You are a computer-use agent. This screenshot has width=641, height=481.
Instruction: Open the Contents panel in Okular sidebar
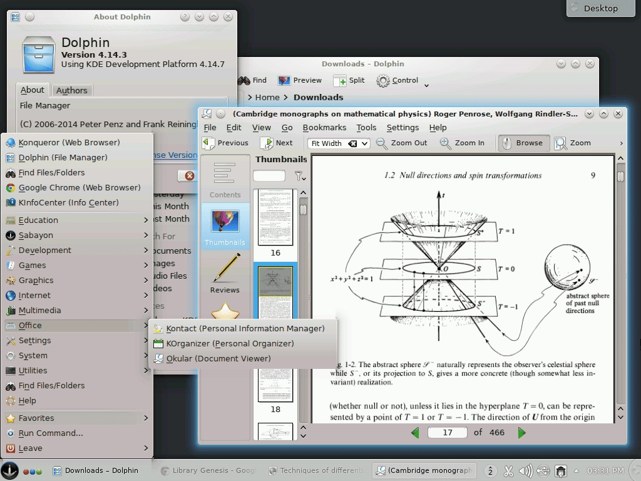pos(225,180)
